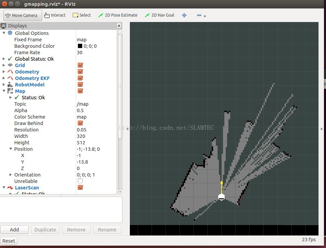
Task: Pick the 2D Pose Estimate tool
Action: coord(118,15)
